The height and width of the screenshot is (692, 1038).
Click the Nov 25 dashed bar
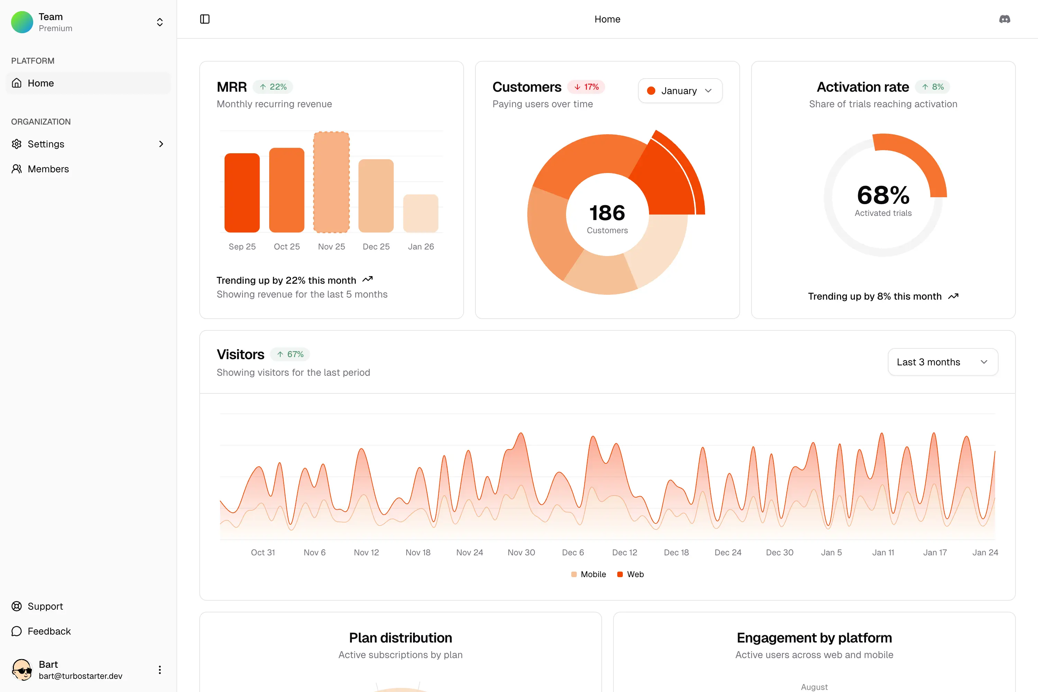[331, 182]
